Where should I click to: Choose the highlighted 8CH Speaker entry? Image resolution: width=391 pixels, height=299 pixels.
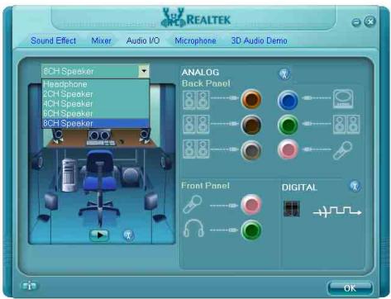click(95, 123)
